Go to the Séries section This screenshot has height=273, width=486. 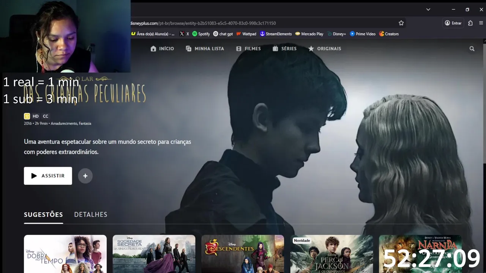click(284, 49)
